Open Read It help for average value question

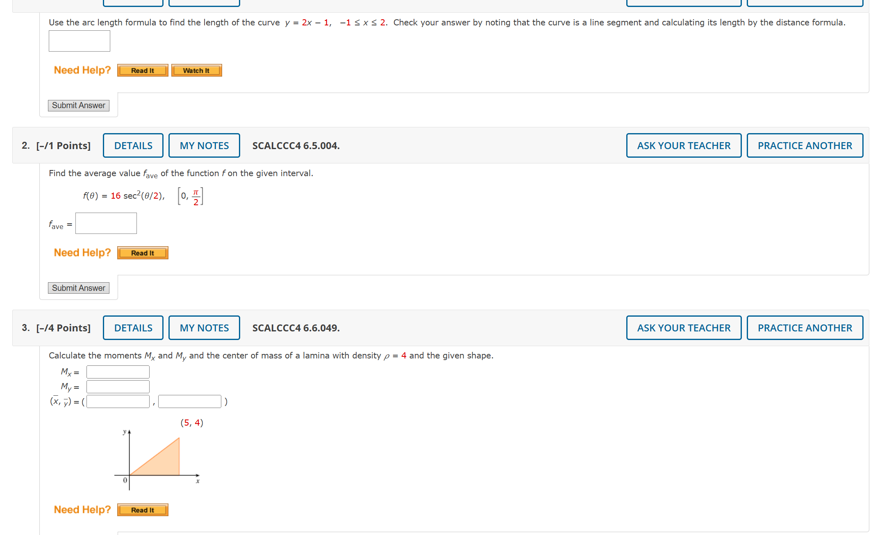(143, 253)
